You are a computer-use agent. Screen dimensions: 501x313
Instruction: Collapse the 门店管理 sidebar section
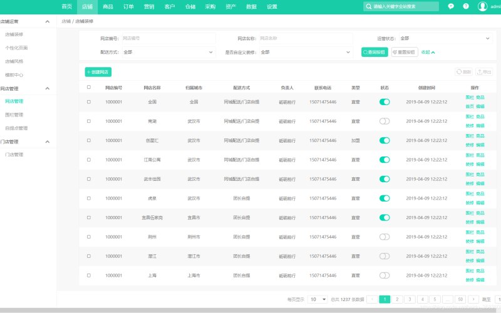48,141
